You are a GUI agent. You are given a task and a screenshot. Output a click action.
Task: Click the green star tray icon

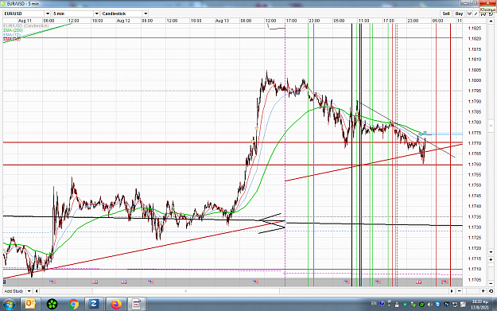421,305
